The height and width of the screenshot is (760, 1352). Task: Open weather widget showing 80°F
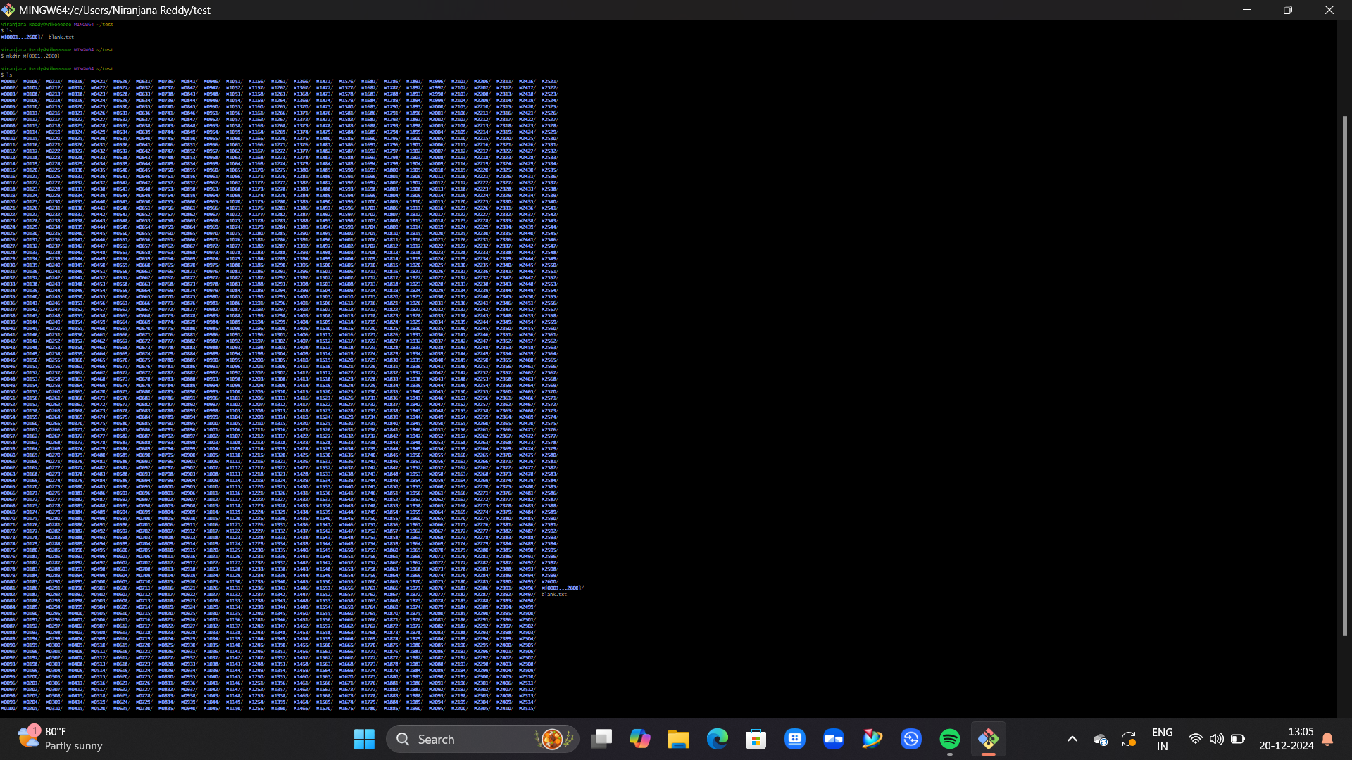click(x=60, y=739)
